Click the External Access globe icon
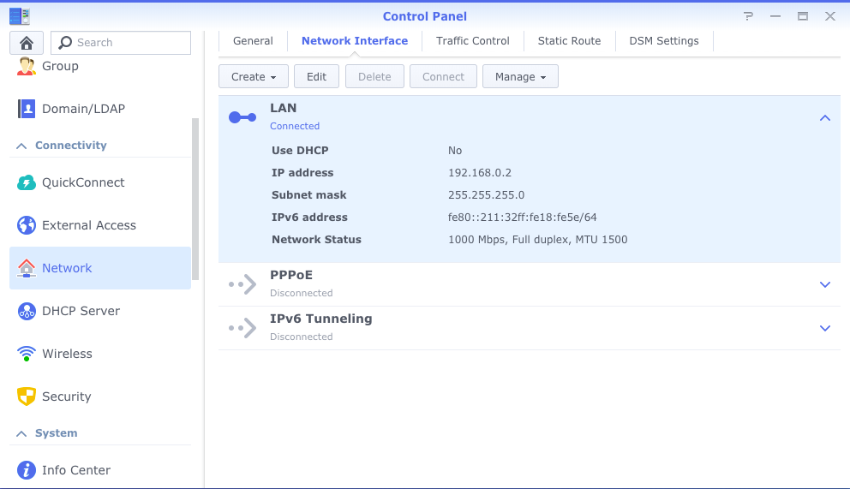 tap(26, 225)
